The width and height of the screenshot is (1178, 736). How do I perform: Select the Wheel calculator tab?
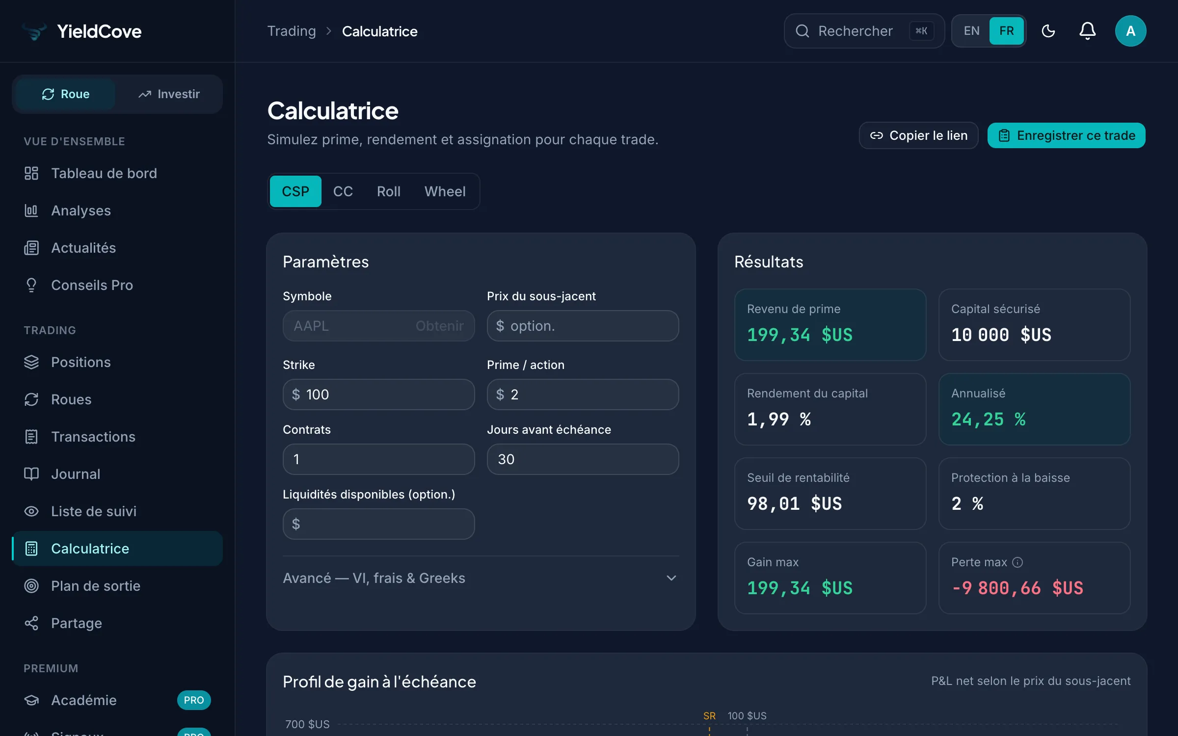click(x=445, y=191)
